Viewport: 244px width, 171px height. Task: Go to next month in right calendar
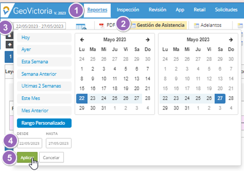pyautogui.click(x=231, y=40)
